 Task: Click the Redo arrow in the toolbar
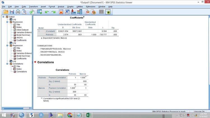(x=53, y=12)
